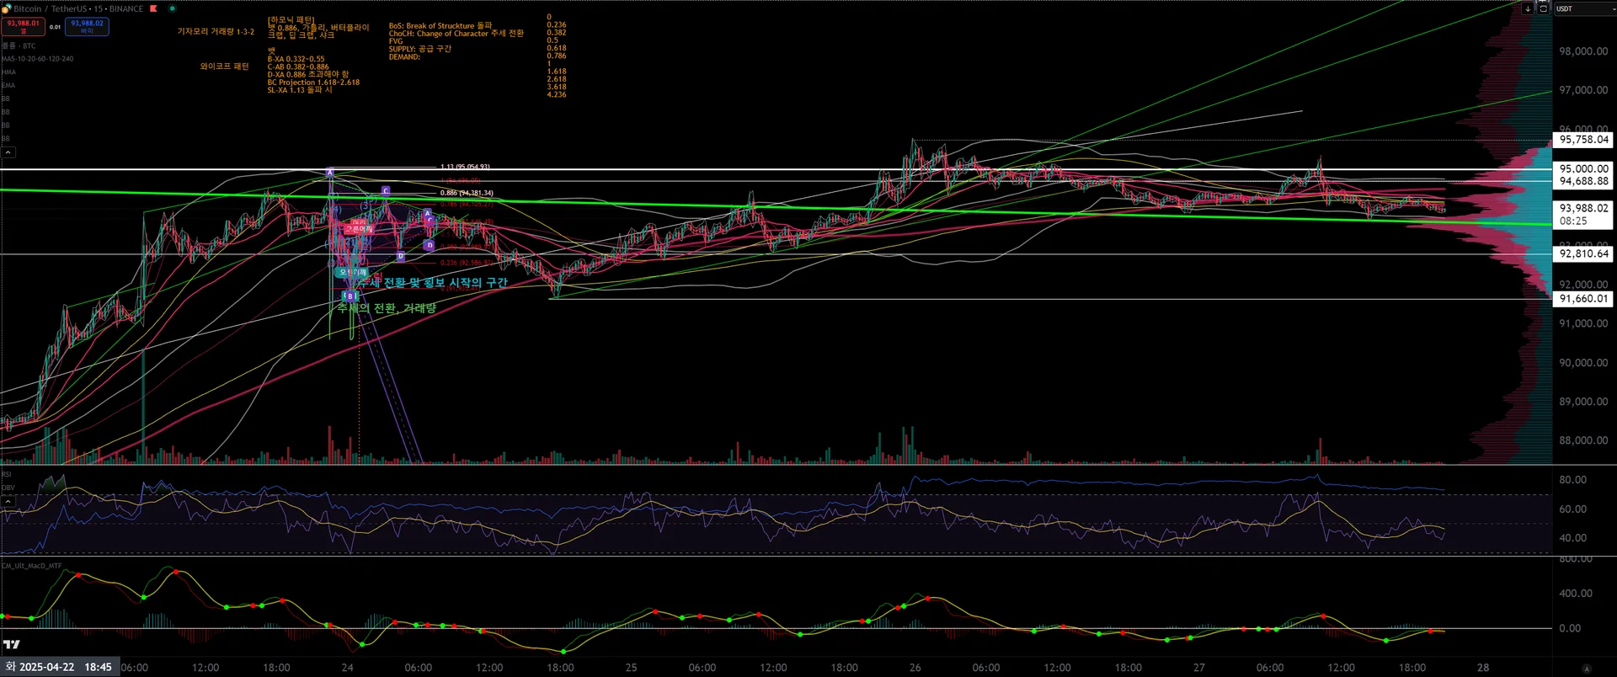Click the green market status dot
1617x677 pixels.
point(172,8)
